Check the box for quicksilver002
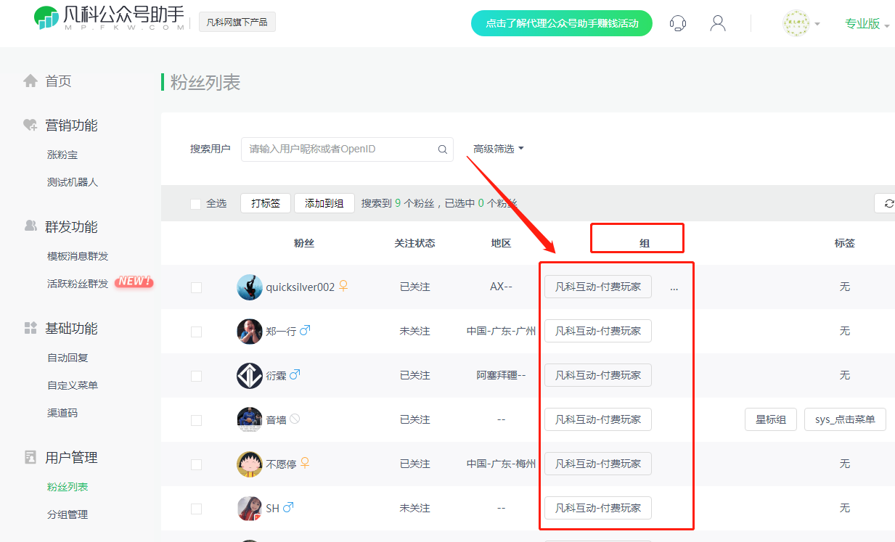This screenshot has height=542, width=895. click(x=196, y=287)
